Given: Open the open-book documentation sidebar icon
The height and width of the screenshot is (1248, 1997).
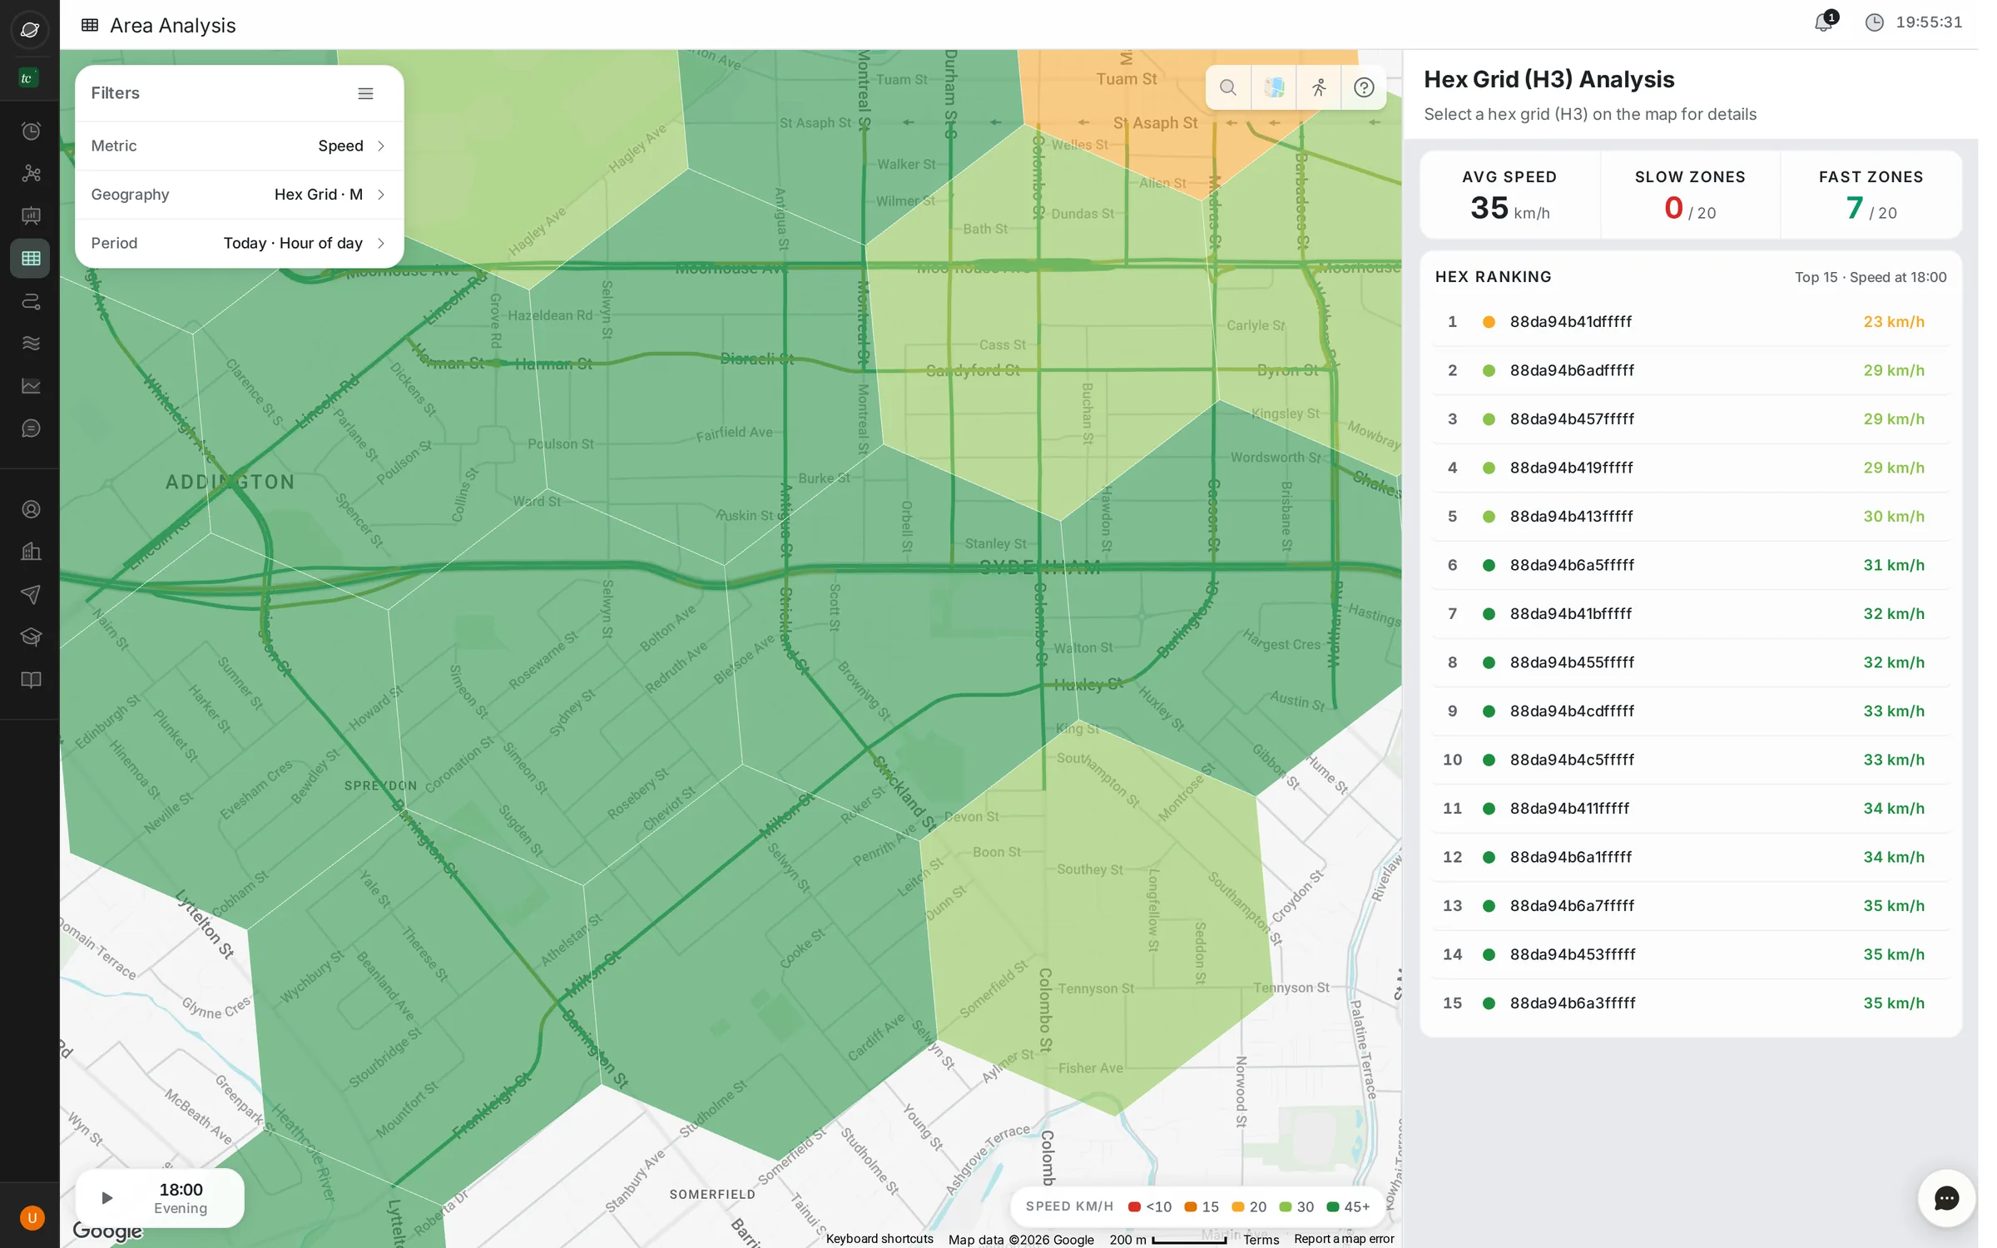Looking at the screenshot, I should (31, 680).
